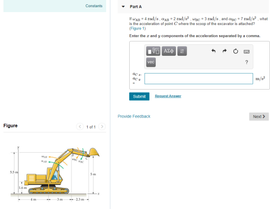Image resolution: width=270 pixels, height=209 pixels.
Task: Open the Provide Feedback link
Action: [x=134, y=117]
